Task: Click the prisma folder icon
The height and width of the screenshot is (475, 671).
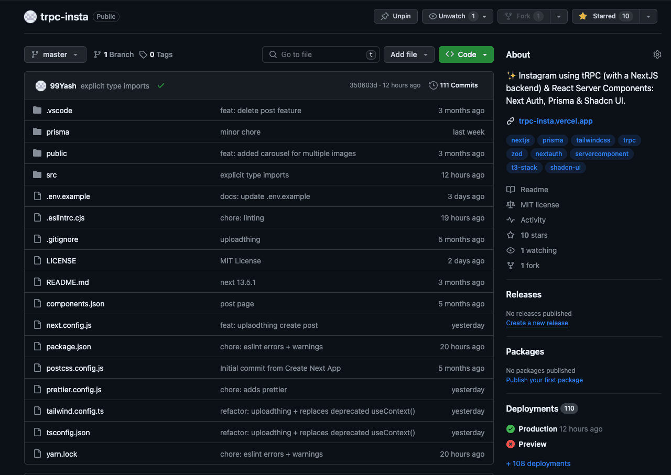Action: click(37, 132)
